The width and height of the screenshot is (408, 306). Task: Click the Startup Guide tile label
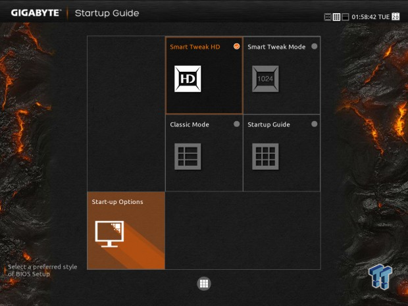pyautogui.click(x=268, y=124)
